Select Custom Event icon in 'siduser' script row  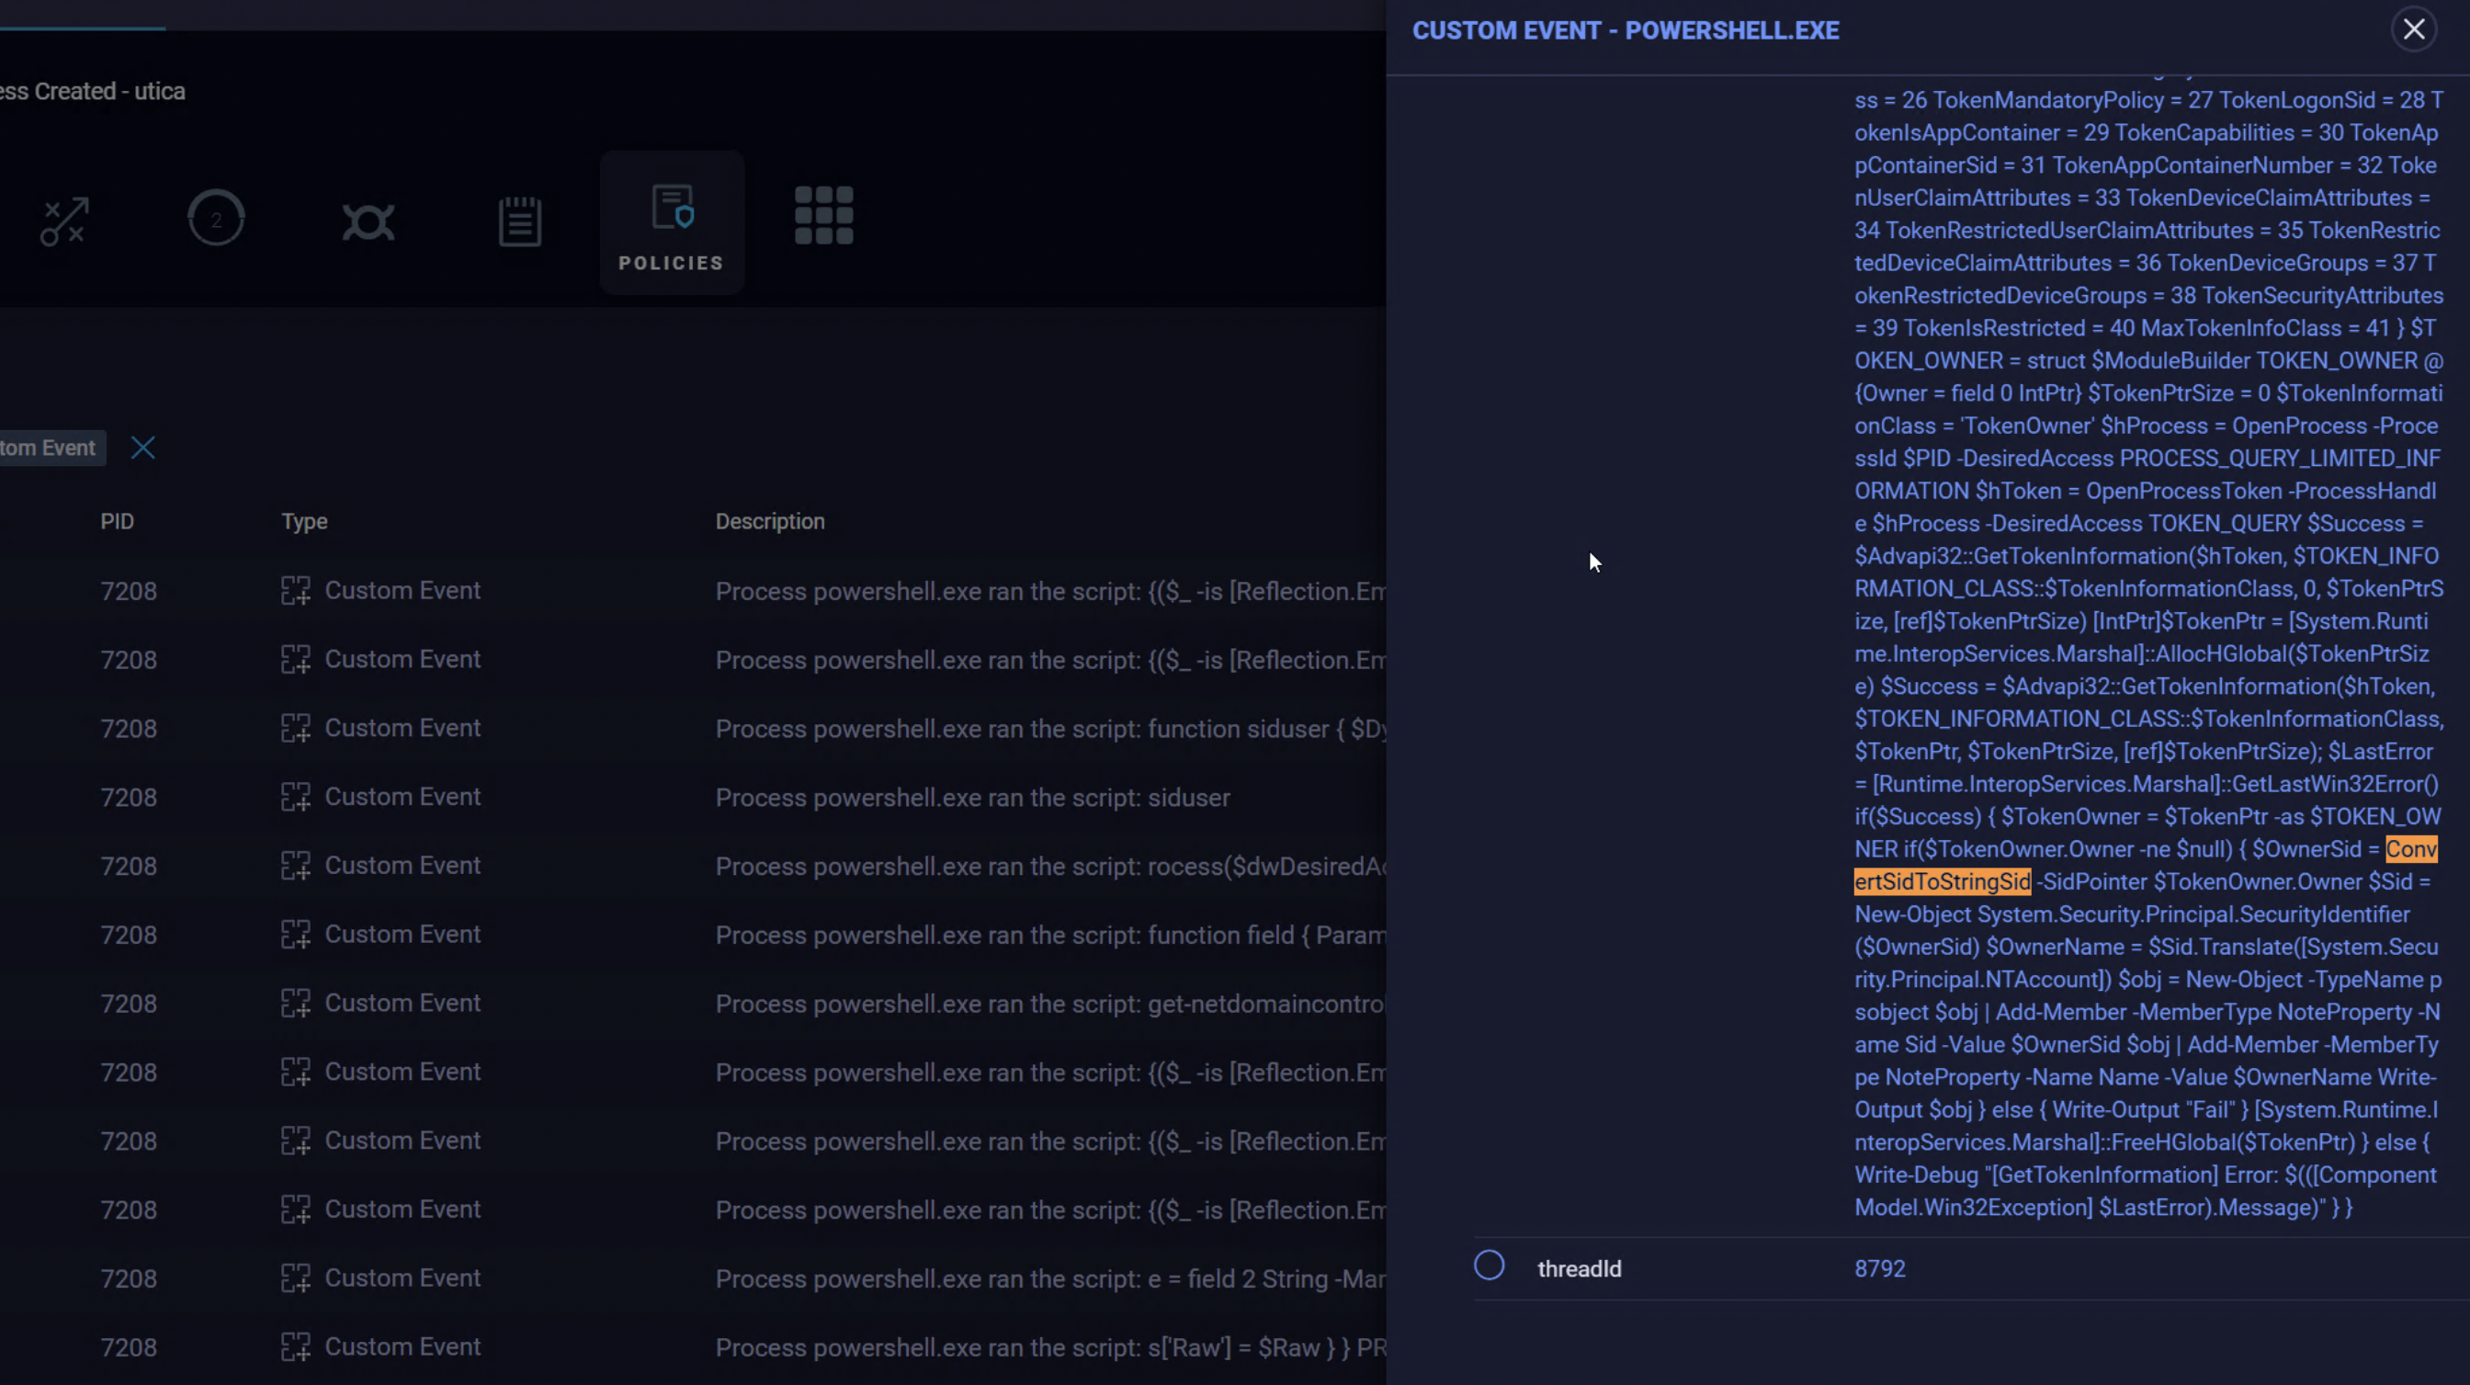tap(295, 797)
